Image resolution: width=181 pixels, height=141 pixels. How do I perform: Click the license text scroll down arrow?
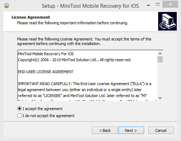(x=160, y=98)
